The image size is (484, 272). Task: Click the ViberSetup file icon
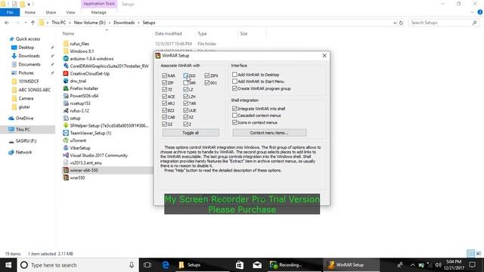[66, 148]
